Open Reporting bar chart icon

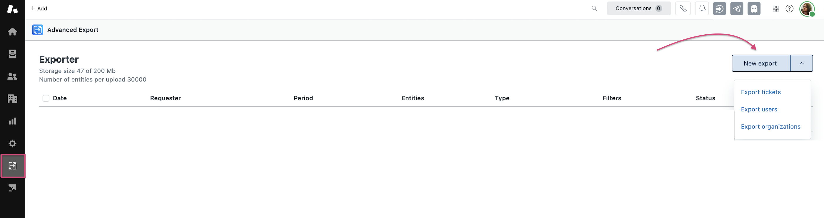tap(12, 121)
